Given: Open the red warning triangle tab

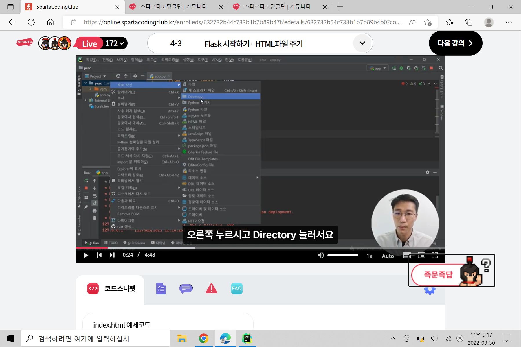Looking at the screenshot, I should pyautogui.click(x=211, y=288).
